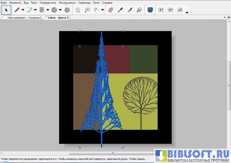Switch to the «Без названия» - Страница 2 tab

point(24,18)
